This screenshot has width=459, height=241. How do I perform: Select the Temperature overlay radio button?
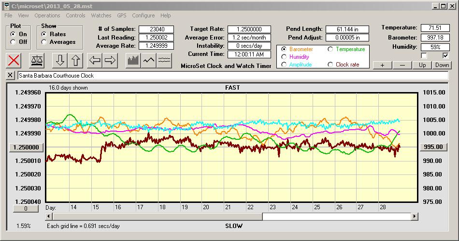coord(330,49)
